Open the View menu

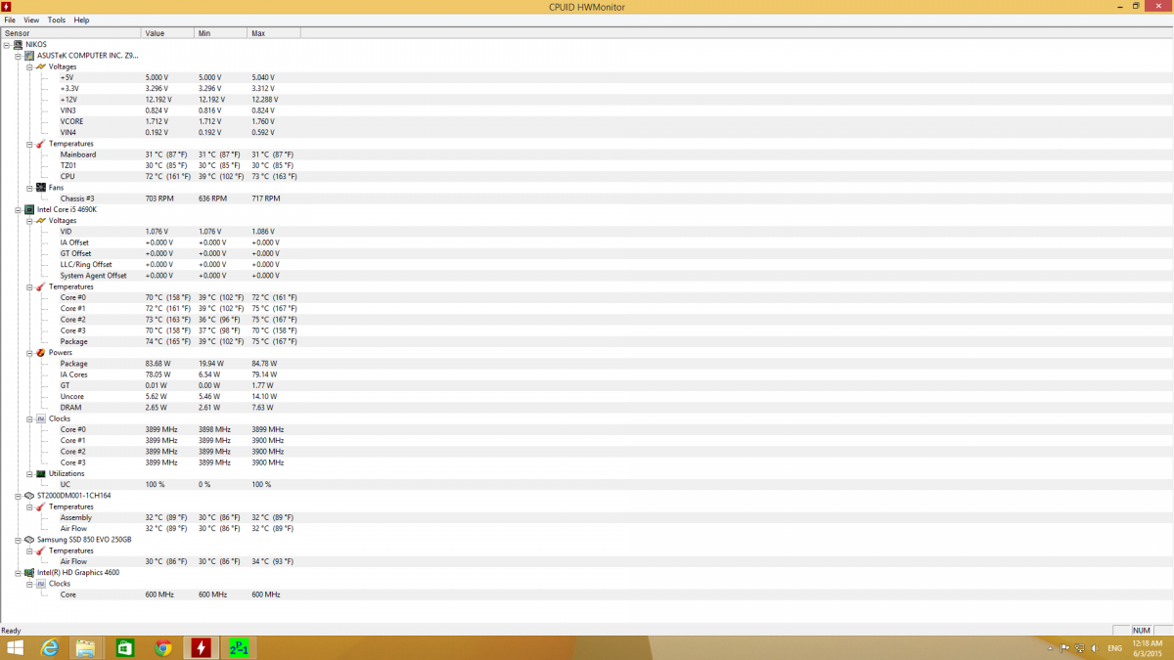click(32, 20)
